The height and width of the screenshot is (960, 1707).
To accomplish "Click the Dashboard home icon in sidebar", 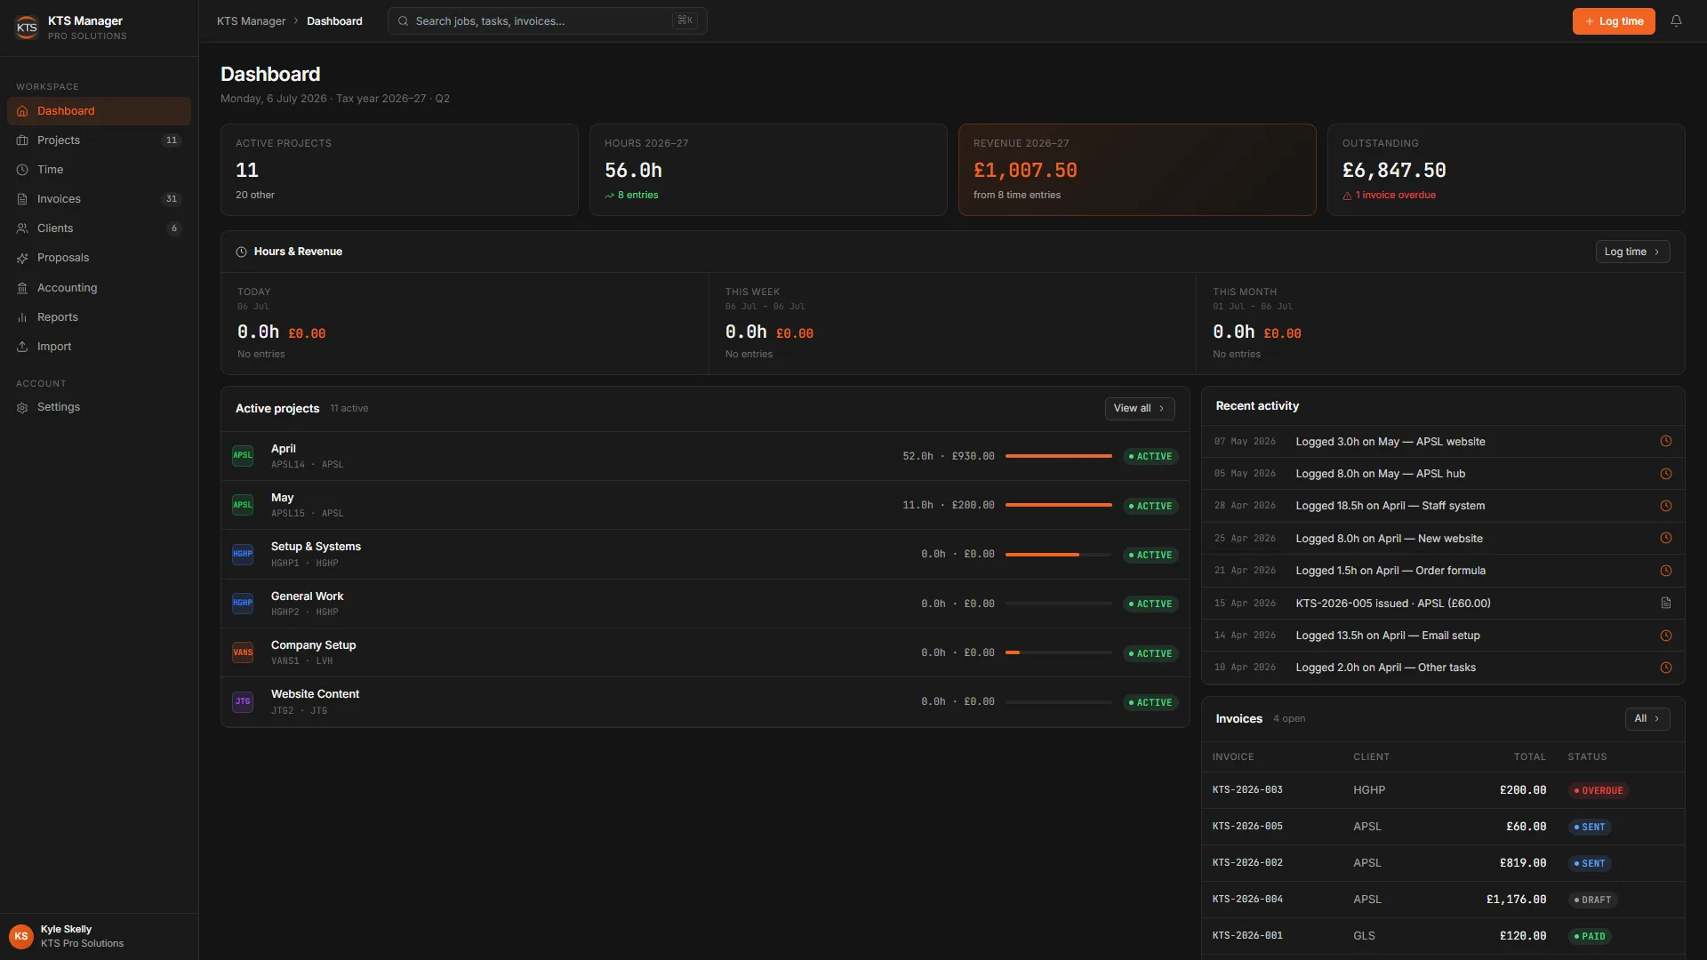I will [x=22, y=111].
